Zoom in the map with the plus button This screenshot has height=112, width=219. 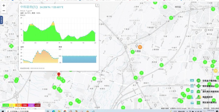pos(4,5)
